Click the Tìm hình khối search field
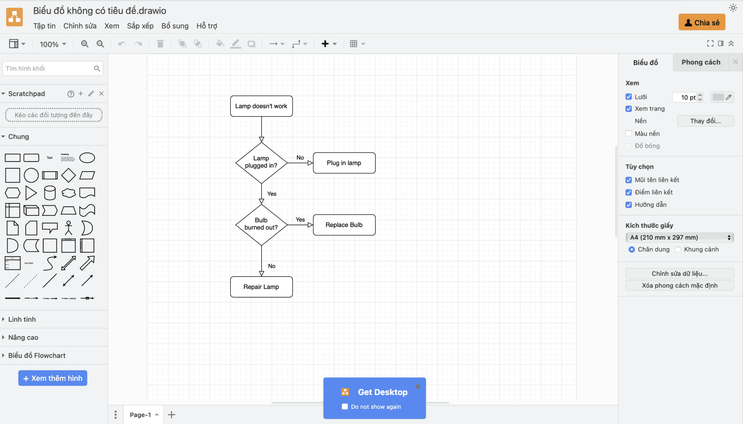Viewport: 743px width, 424px height. click(x=53, y=68)
